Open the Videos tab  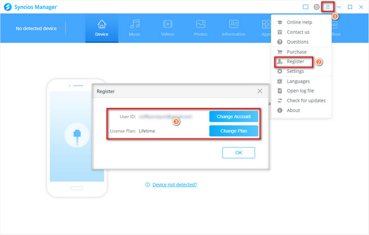tap(168, 28)
